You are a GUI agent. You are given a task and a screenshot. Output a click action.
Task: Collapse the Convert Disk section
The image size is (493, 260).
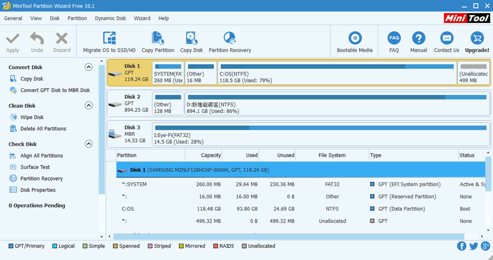[x=89, y=67]
